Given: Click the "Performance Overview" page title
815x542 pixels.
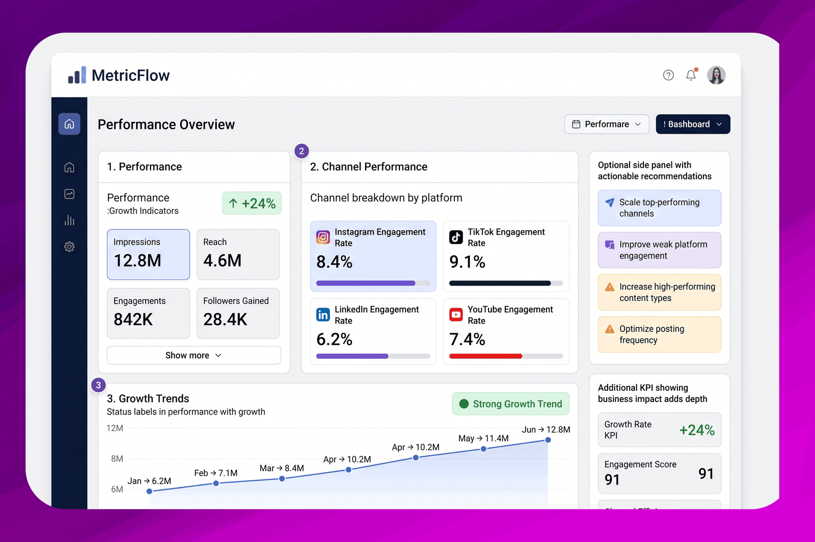Looking at the screenshot, I should click(166, 125).
